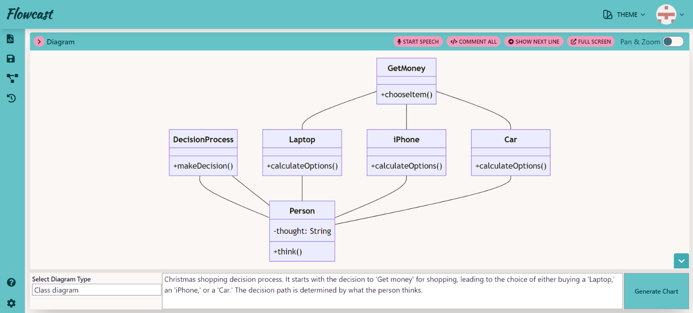Click the Comment All button
This screenshot has width=693, height=313.
point(474,41)
